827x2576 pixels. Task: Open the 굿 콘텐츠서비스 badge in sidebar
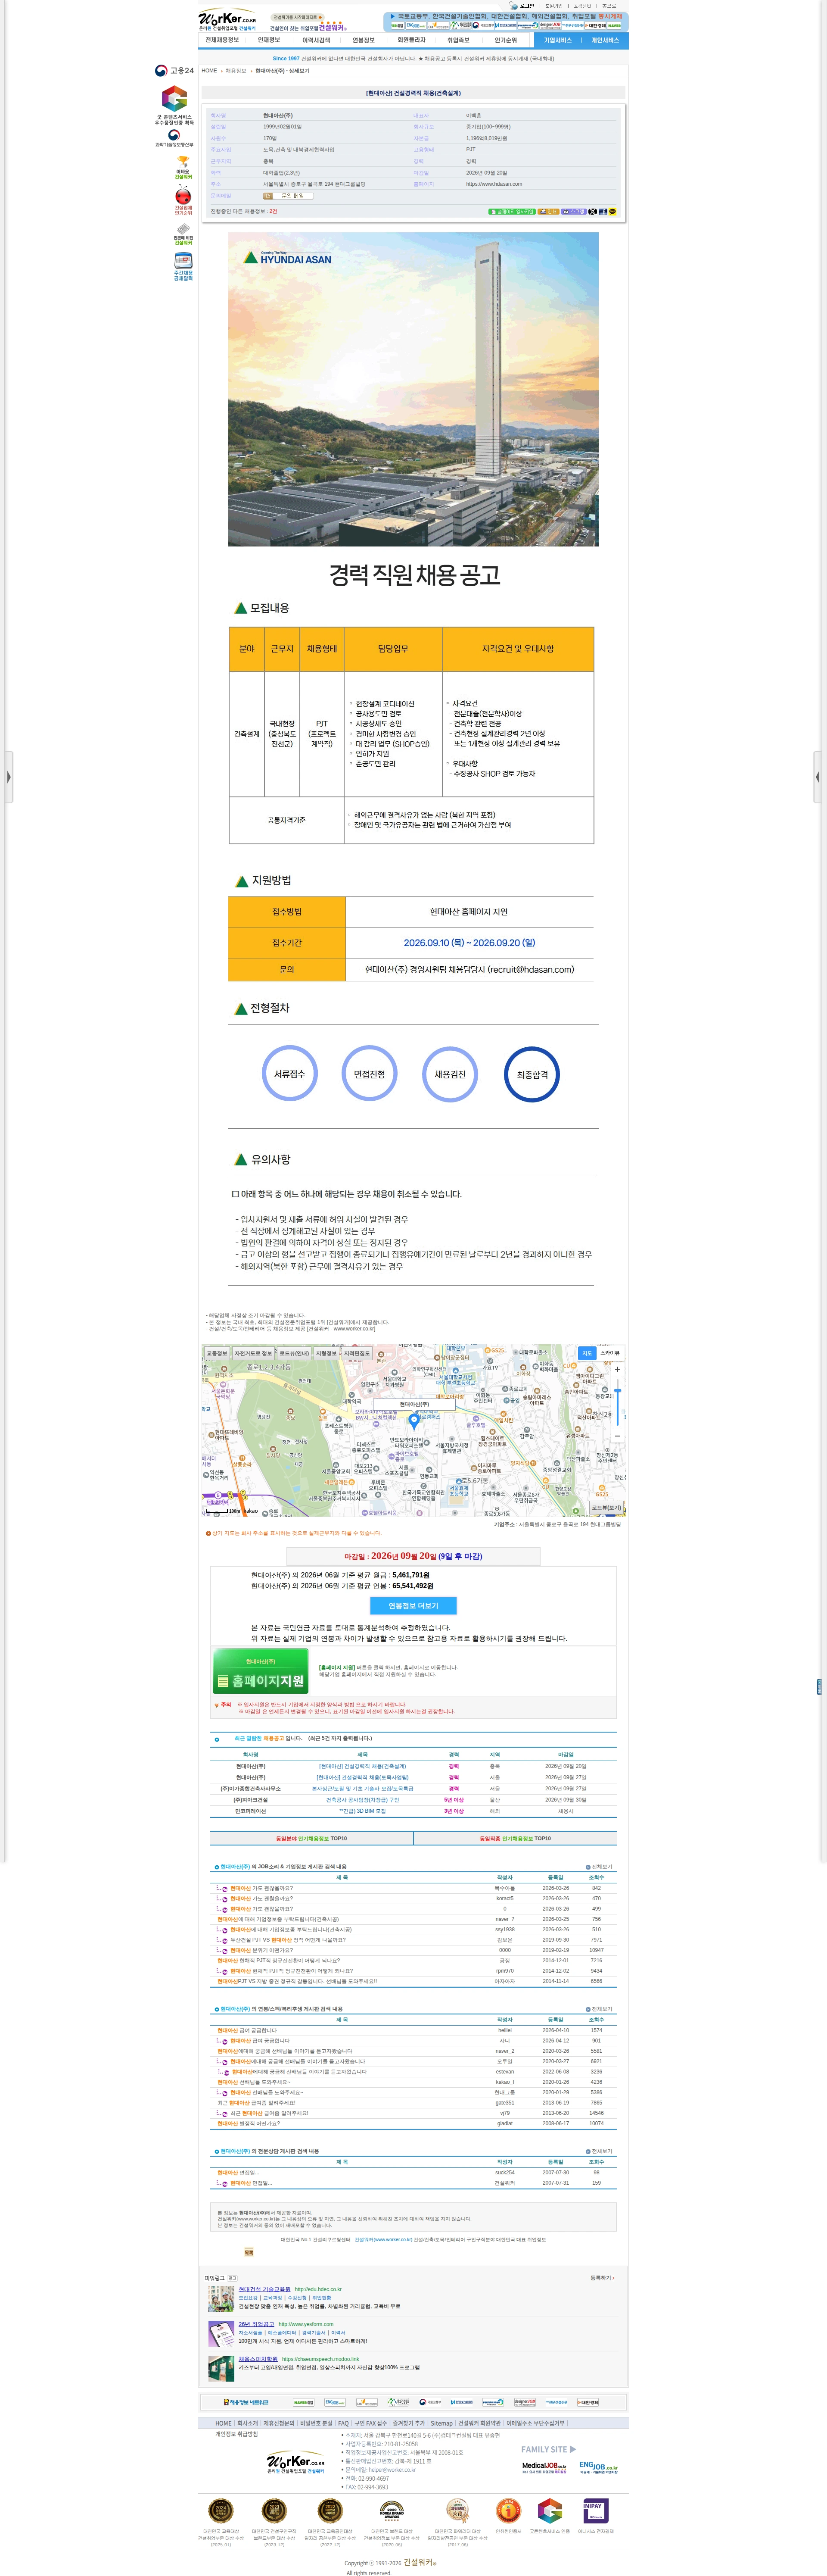point(174,105)
